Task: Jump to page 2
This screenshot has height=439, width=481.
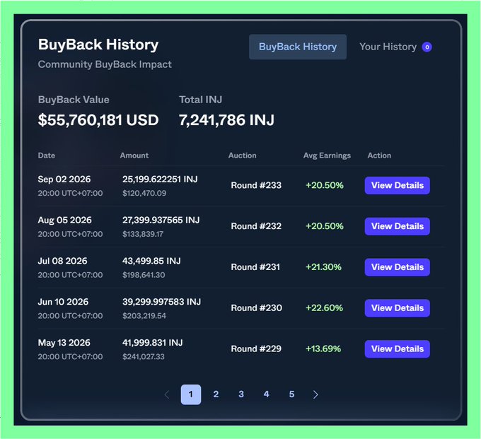Action: 216,394
